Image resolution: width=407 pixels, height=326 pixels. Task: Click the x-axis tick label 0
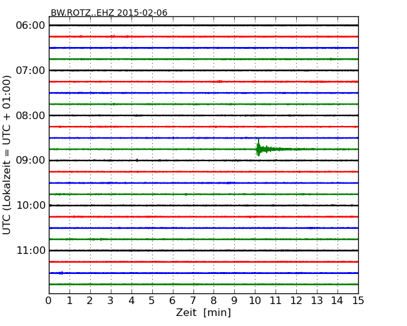click(x=49, y=300)
